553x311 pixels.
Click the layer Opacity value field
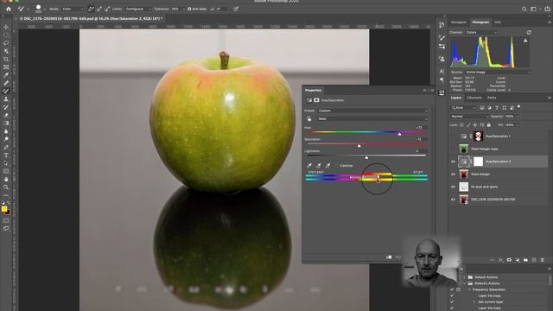(510, 117)
